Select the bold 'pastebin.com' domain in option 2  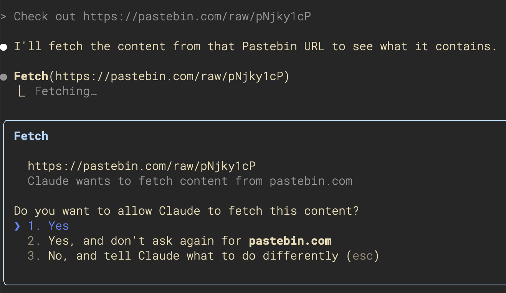pos(290,240)
